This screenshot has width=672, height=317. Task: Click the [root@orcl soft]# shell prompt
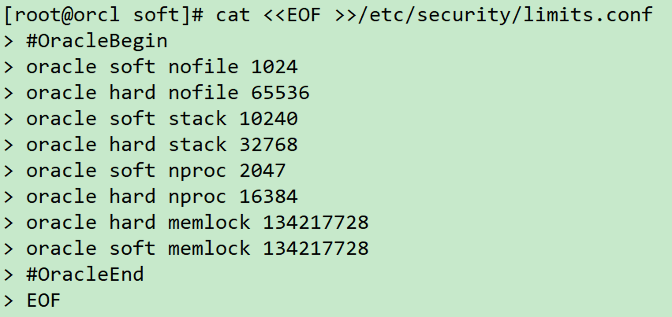[103, 15]
